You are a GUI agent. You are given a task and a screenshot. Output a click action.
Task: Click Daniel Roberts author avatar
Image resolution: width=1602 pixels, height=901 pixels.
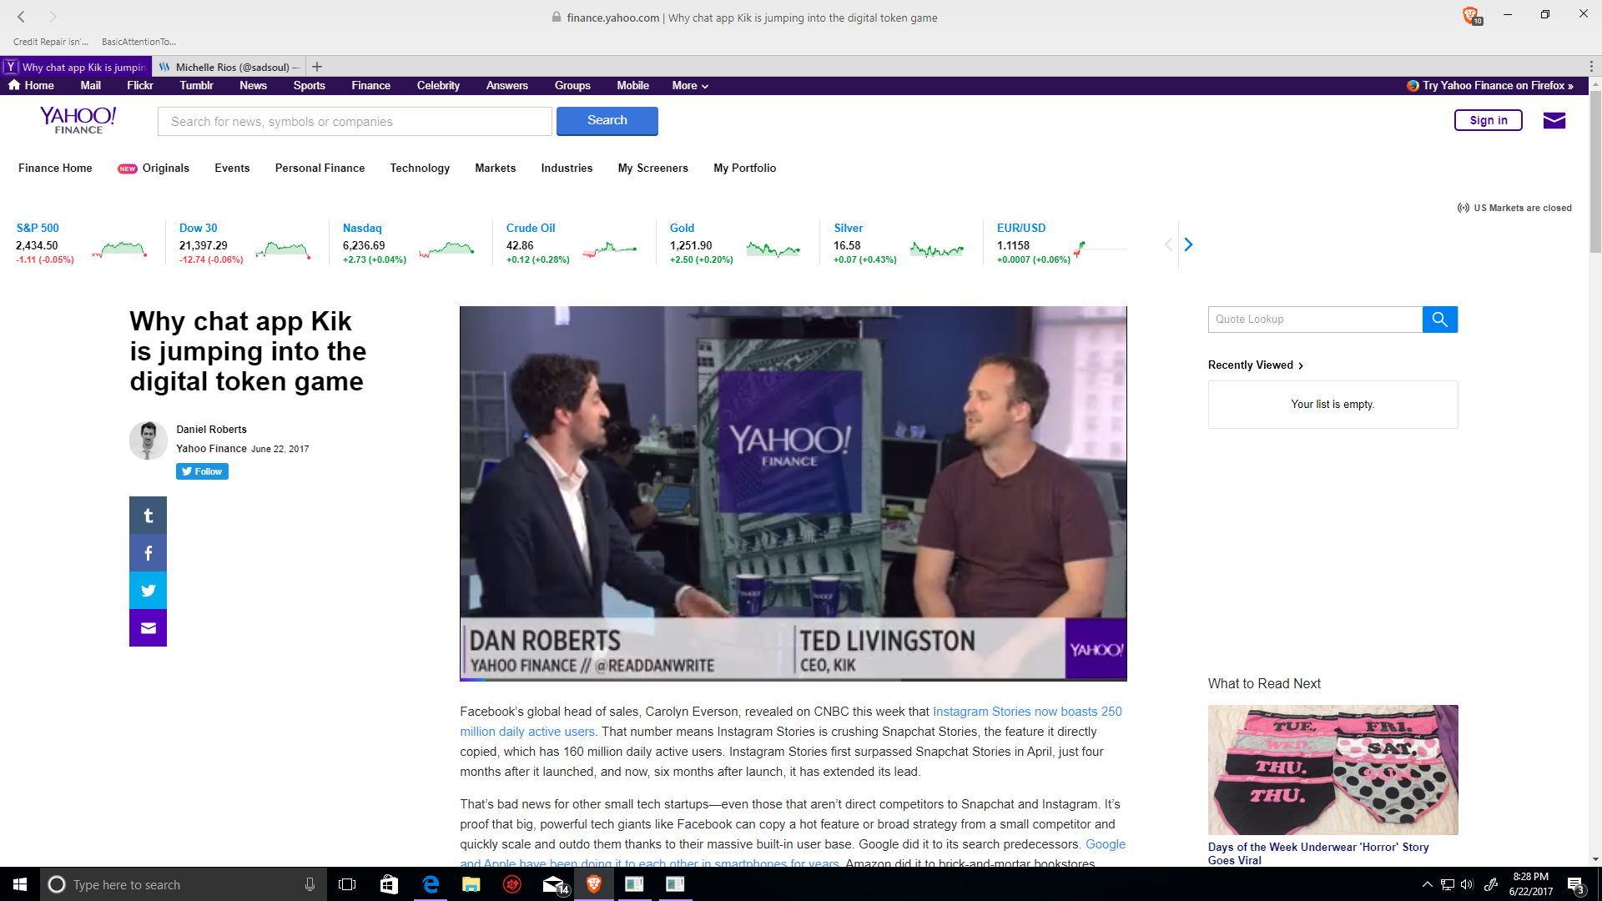click(x=148, y=440)
